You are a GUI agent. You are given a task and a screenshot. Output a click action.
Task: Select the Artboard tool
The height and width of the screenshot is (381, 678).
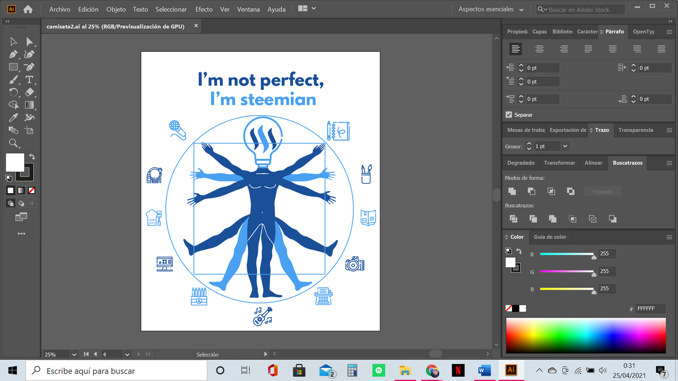pos(30,130)
